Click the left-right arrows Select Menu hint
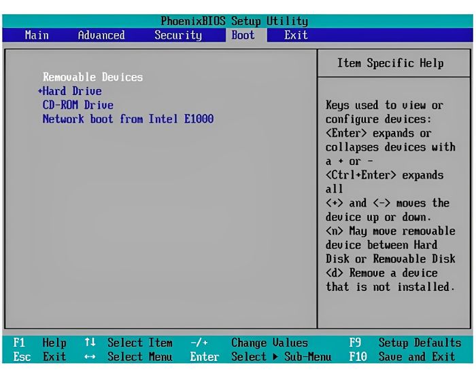Image resolution: width=476 pixels, height=380 pixels. coord(129,357)
